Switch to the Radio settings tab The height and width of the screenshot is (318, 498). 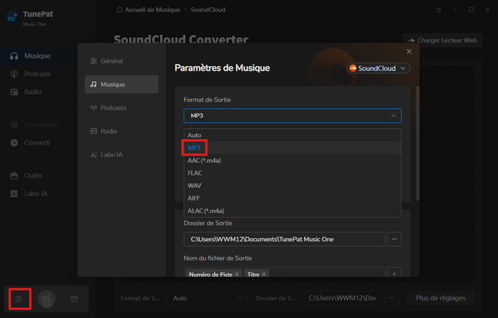coord(122,131)
